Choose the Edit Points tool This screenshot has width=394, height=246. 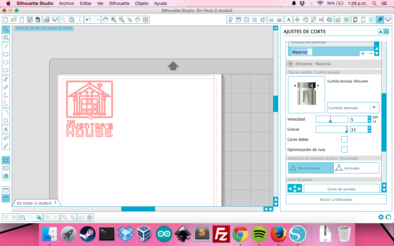click(x=6, y=38)
